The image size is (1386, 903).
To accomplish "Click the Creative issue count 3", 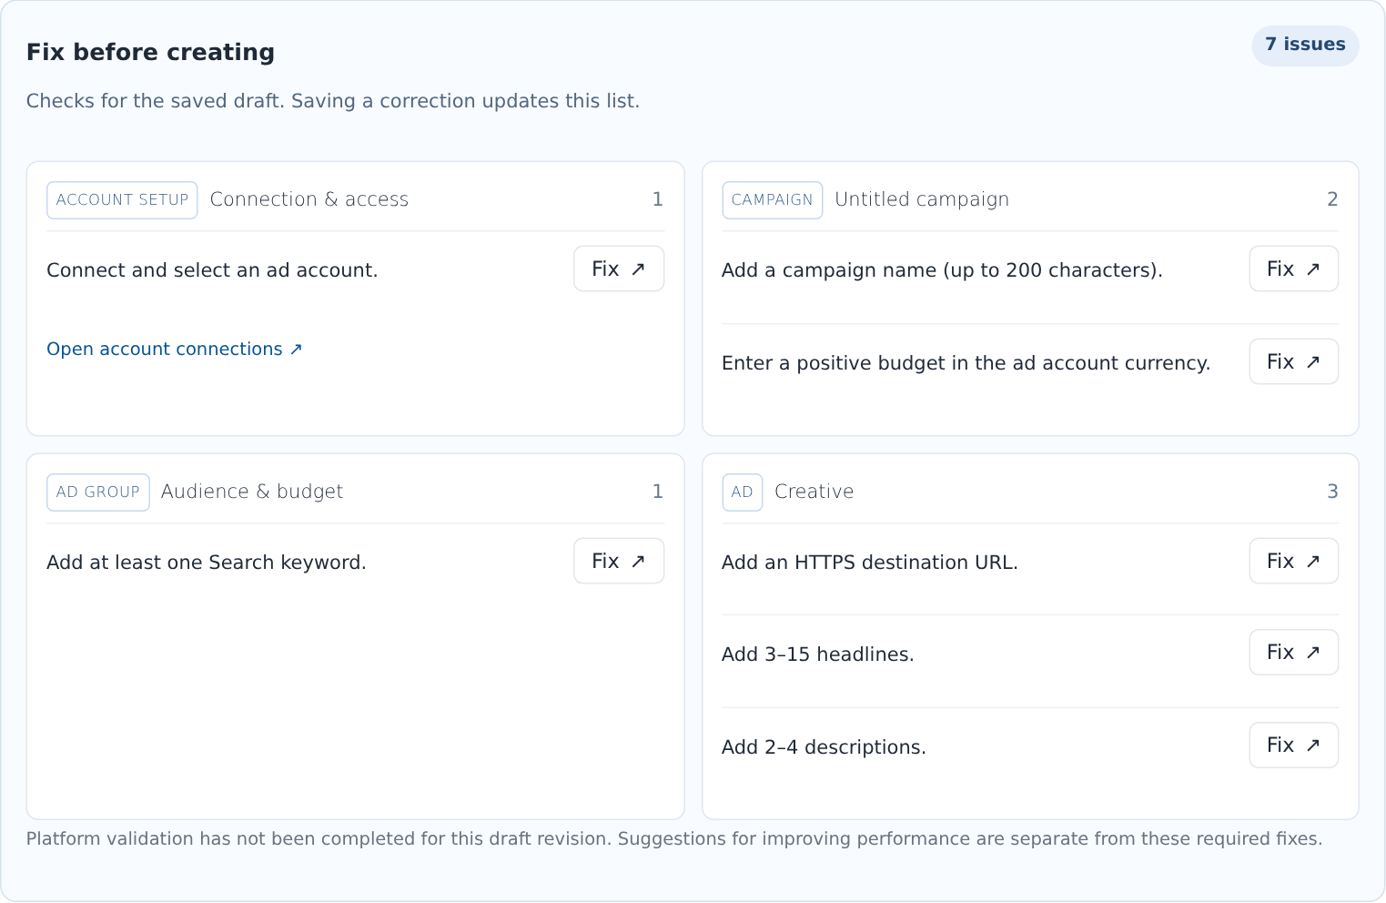I will point(1332,492).
